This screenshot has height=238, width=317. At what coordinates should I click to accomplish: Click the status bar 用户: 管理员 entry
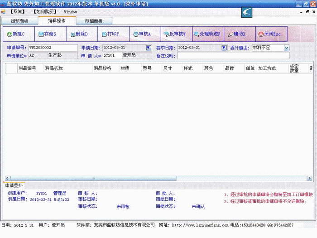[52, 225]
